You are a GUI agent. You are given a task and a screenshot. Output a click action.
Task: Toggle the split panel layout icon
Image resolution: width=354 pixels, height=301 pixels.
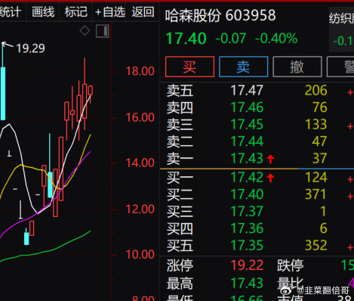[103, 31]
